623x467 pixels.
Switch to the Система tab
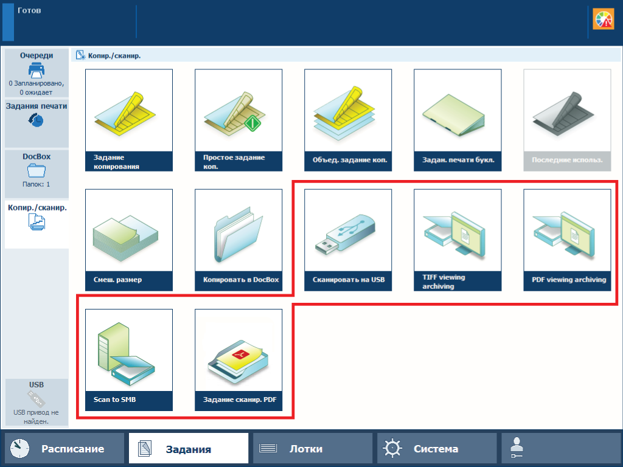click(437, 448)
